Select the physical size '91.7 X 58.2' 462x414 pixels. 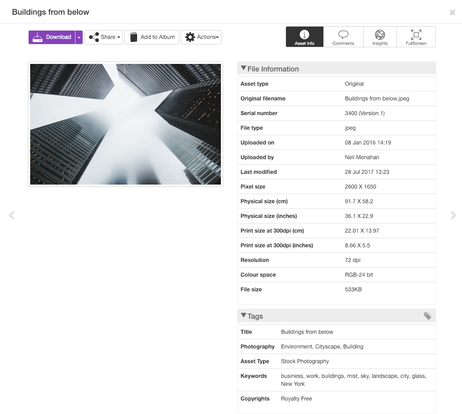pyautogui.click(x=359, y=201)
